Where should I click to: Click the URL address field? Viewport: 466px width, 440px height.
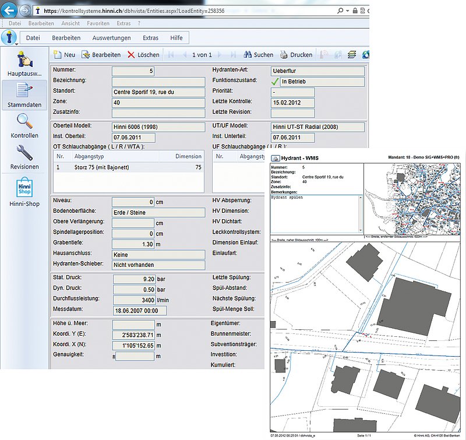pos(184,11)
